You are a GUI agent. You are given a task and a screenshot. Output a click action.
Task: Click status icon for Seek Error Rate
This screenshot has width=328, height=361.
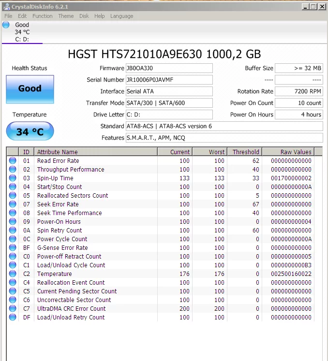point(13,204)
